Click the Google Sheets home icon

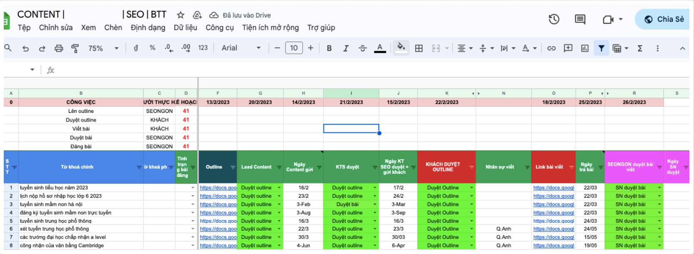click(6, 21)
